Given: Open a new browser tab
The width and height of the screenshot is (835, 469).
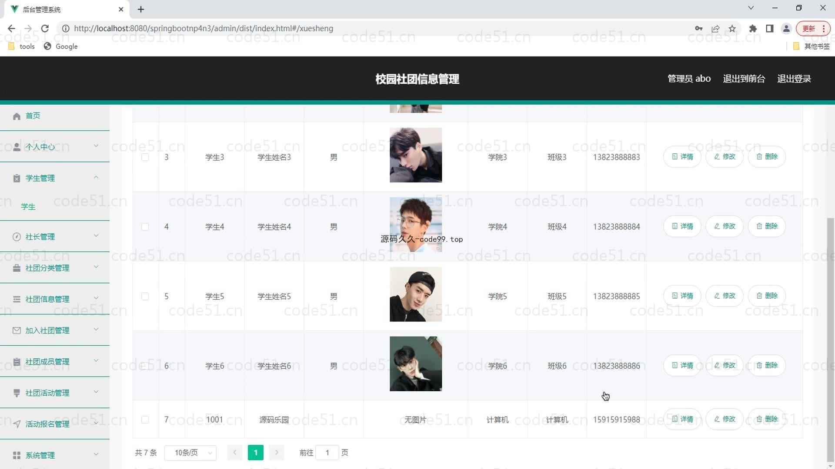Looking at the screenshot, I should (x=141, y=9).
